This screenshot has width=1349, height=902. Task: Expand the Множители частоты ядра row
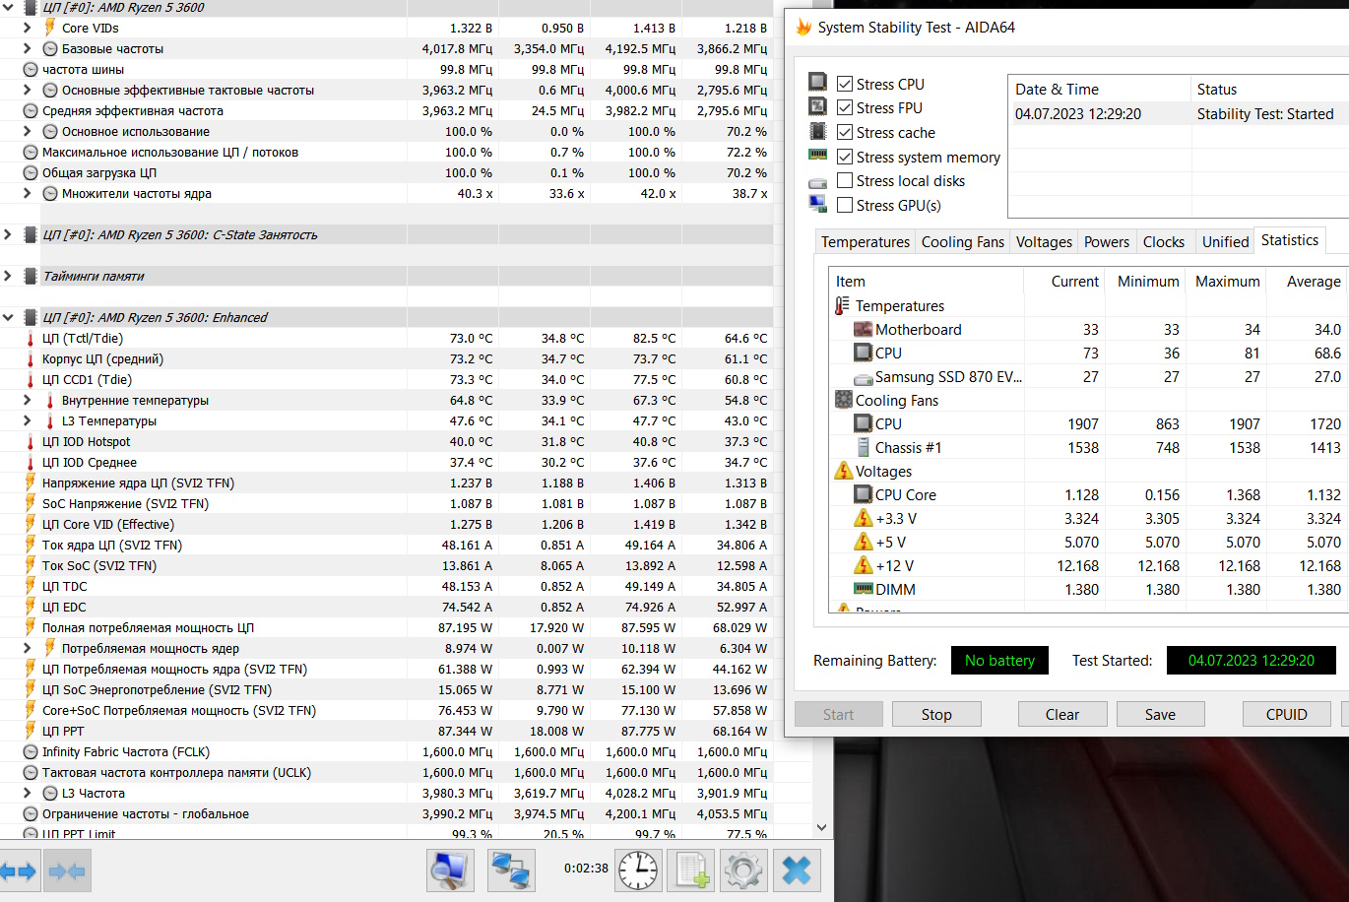click(27, 193)
